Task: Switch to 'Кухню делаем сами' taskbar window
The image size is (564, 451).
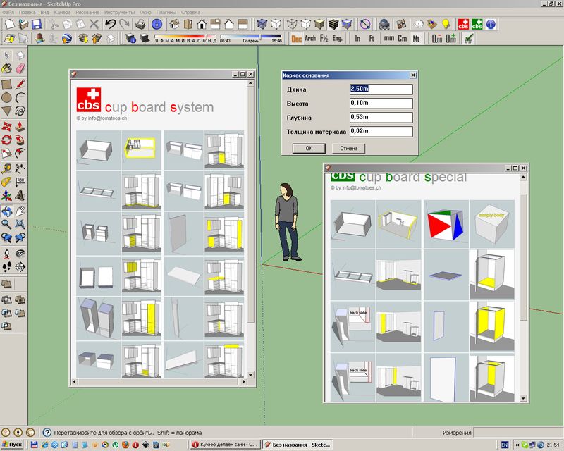Action: pos(226,445)
